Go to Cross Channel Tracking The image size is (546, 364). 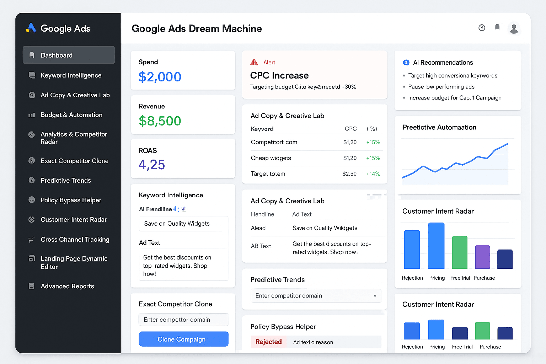tap(75, 240)
